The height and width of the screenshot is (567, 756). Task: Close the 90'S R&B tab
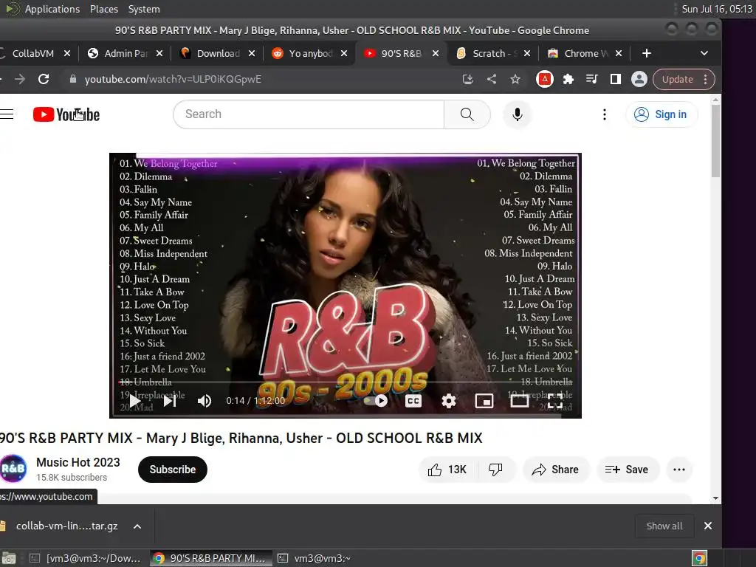pos(436,53)
